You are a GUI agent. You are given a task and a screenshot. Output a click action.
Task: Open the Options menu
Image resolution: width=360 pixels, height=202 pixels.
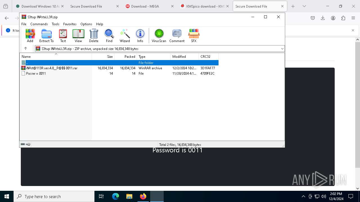tap(86, 24)
